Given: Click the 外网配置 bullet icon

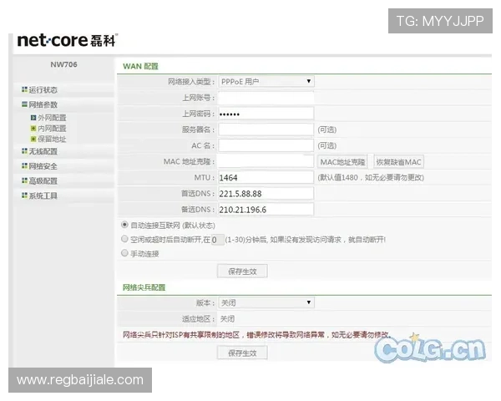Looking at the screenshot, I should coord(33,118).
